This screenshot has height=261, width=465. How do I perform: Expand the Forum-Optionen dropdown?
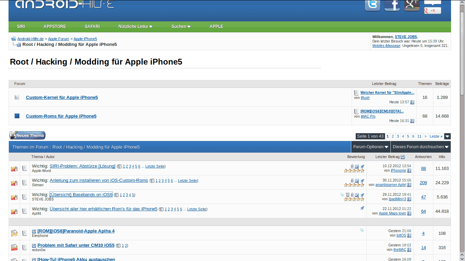coord(371,147)
